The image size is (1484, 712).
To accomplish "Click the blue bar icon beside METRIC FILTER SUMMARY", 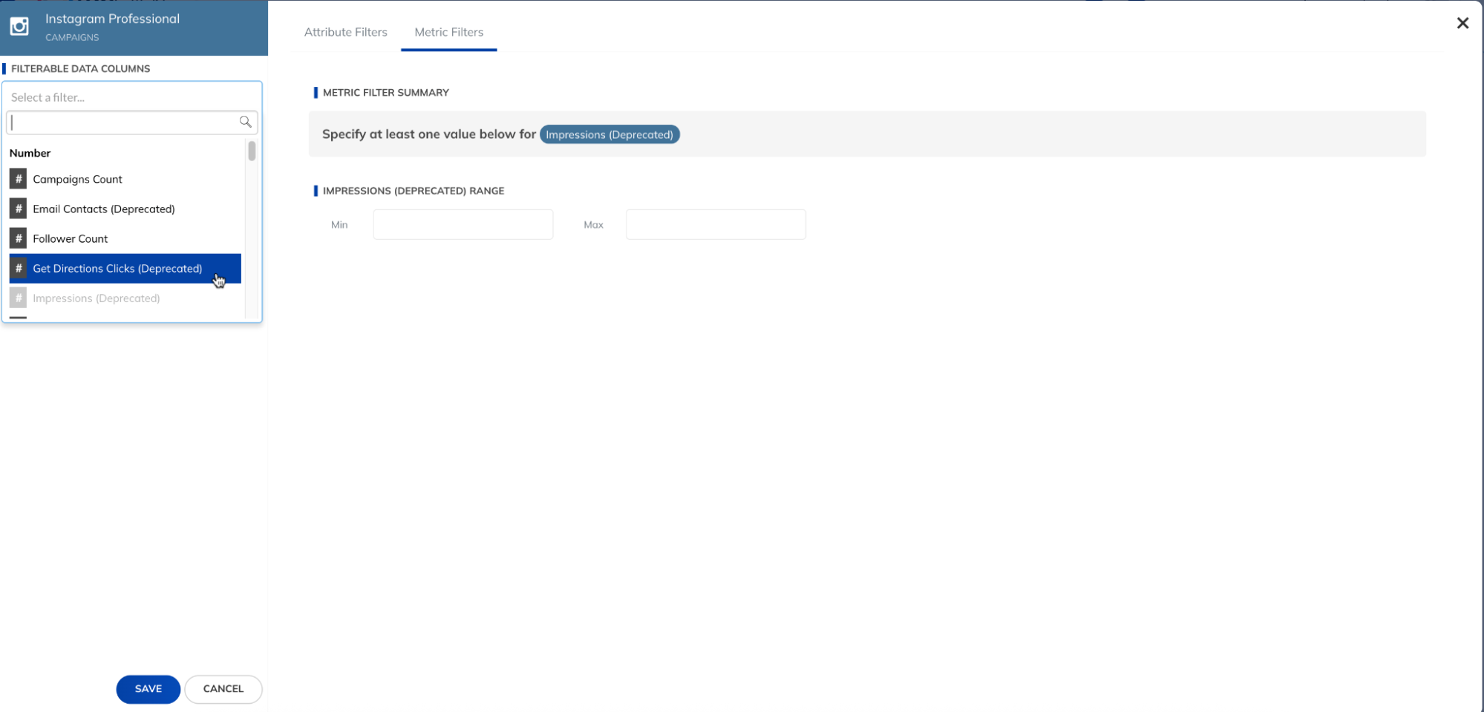I will pos(314,92).
